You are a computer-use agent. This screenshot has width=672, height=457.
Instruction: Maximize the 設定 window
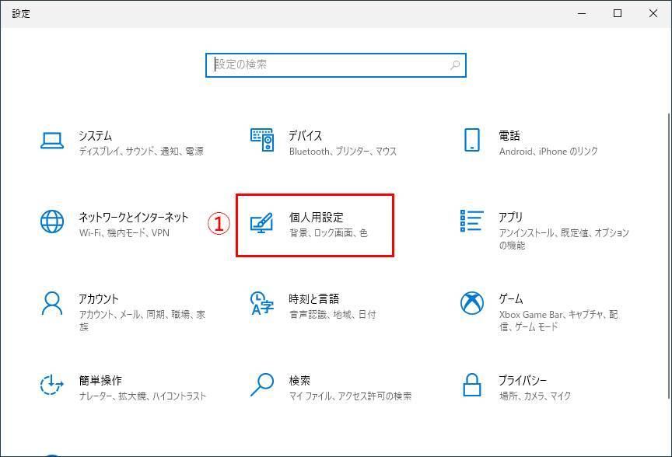coord(618,14)
